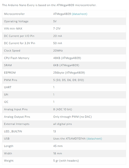
Task: Click the CPU Flash Memory label
Action: click(x=16, y=58)
